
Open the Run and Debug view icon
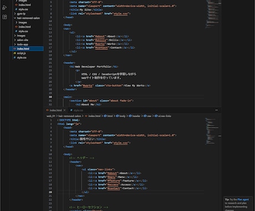coord(4,8)
